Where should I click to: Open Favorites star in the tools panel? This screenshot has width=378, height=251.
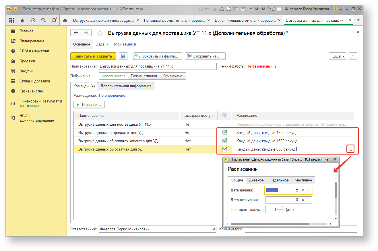[x=22, y=20]
